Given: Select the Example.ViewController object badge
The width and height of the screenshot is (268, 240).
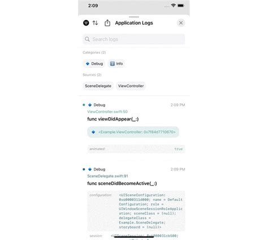Looking at the screenshot, I should pyautogui.click(x=133, y=132).
